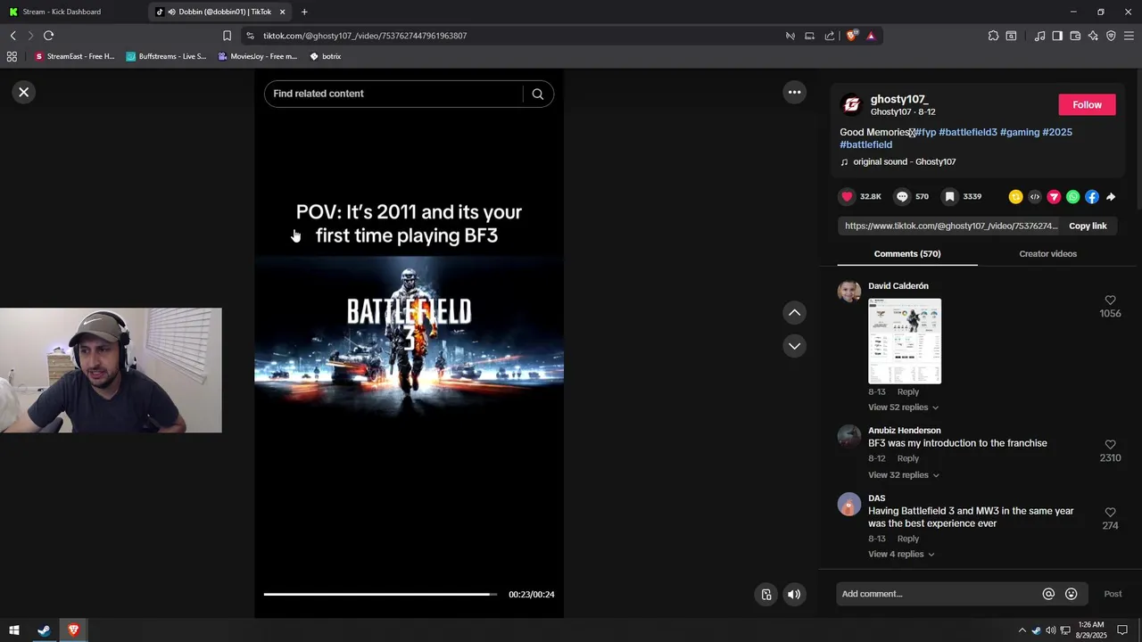Image resolution: width=1142 pixels, height=642 pixels.
Task: Open the botrix bookmark
Action: (x=325, y=56)
